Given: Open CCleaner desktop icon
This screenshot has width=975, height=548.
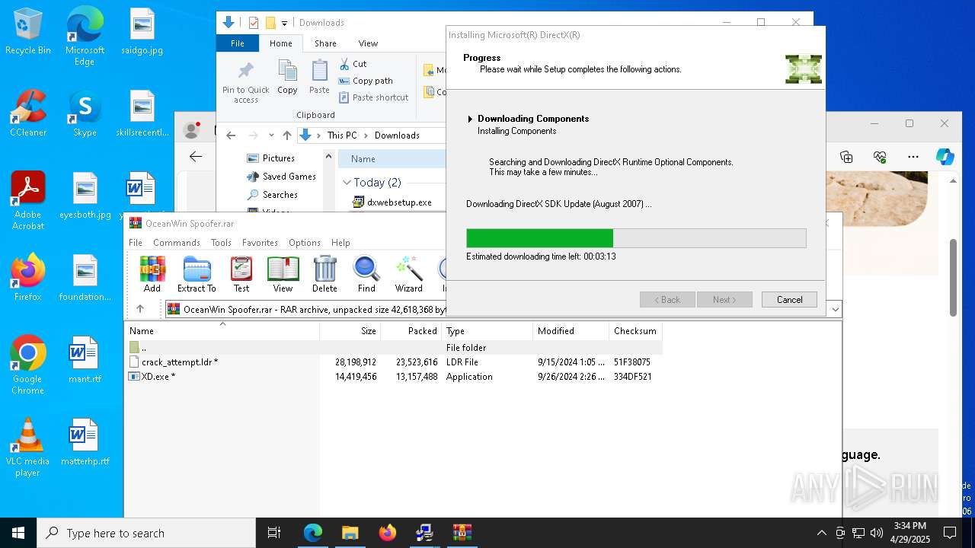Looking at the screenshot, I should tap(28, 113).
